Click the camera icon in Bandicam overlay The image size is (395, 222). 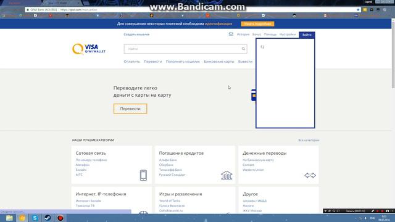click(387, 211)
